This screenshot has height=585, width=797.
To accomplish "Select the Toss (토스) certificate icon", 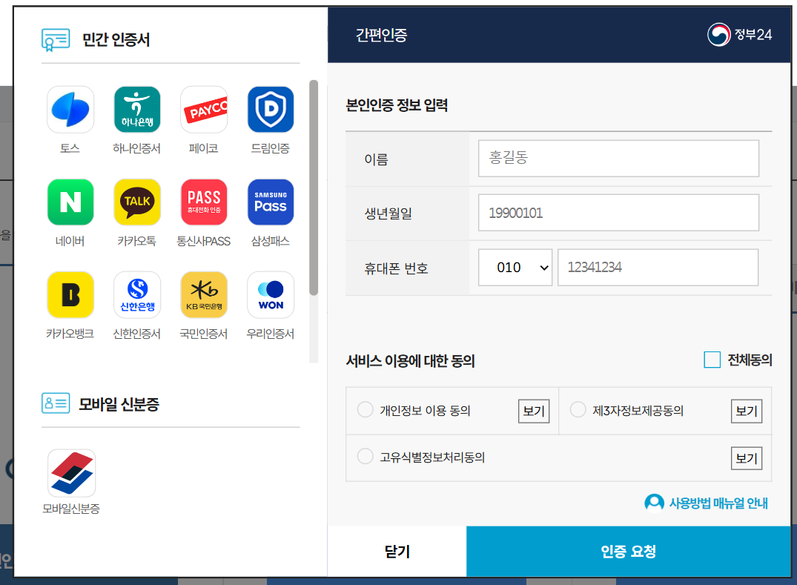I will coord(70,109).
